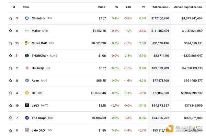Toggle favorite star for Lido DAO
Screen dimensions: 206x136
pos(11,131)
